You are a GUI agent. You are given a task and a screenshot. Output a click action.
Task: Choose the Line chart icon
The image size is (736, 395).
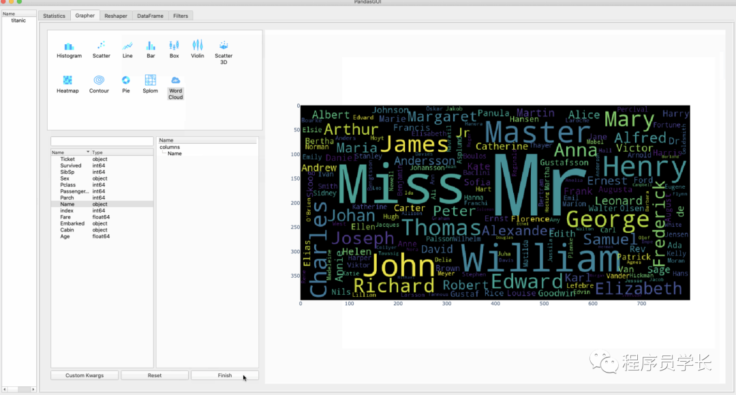(x=127, y=50)
